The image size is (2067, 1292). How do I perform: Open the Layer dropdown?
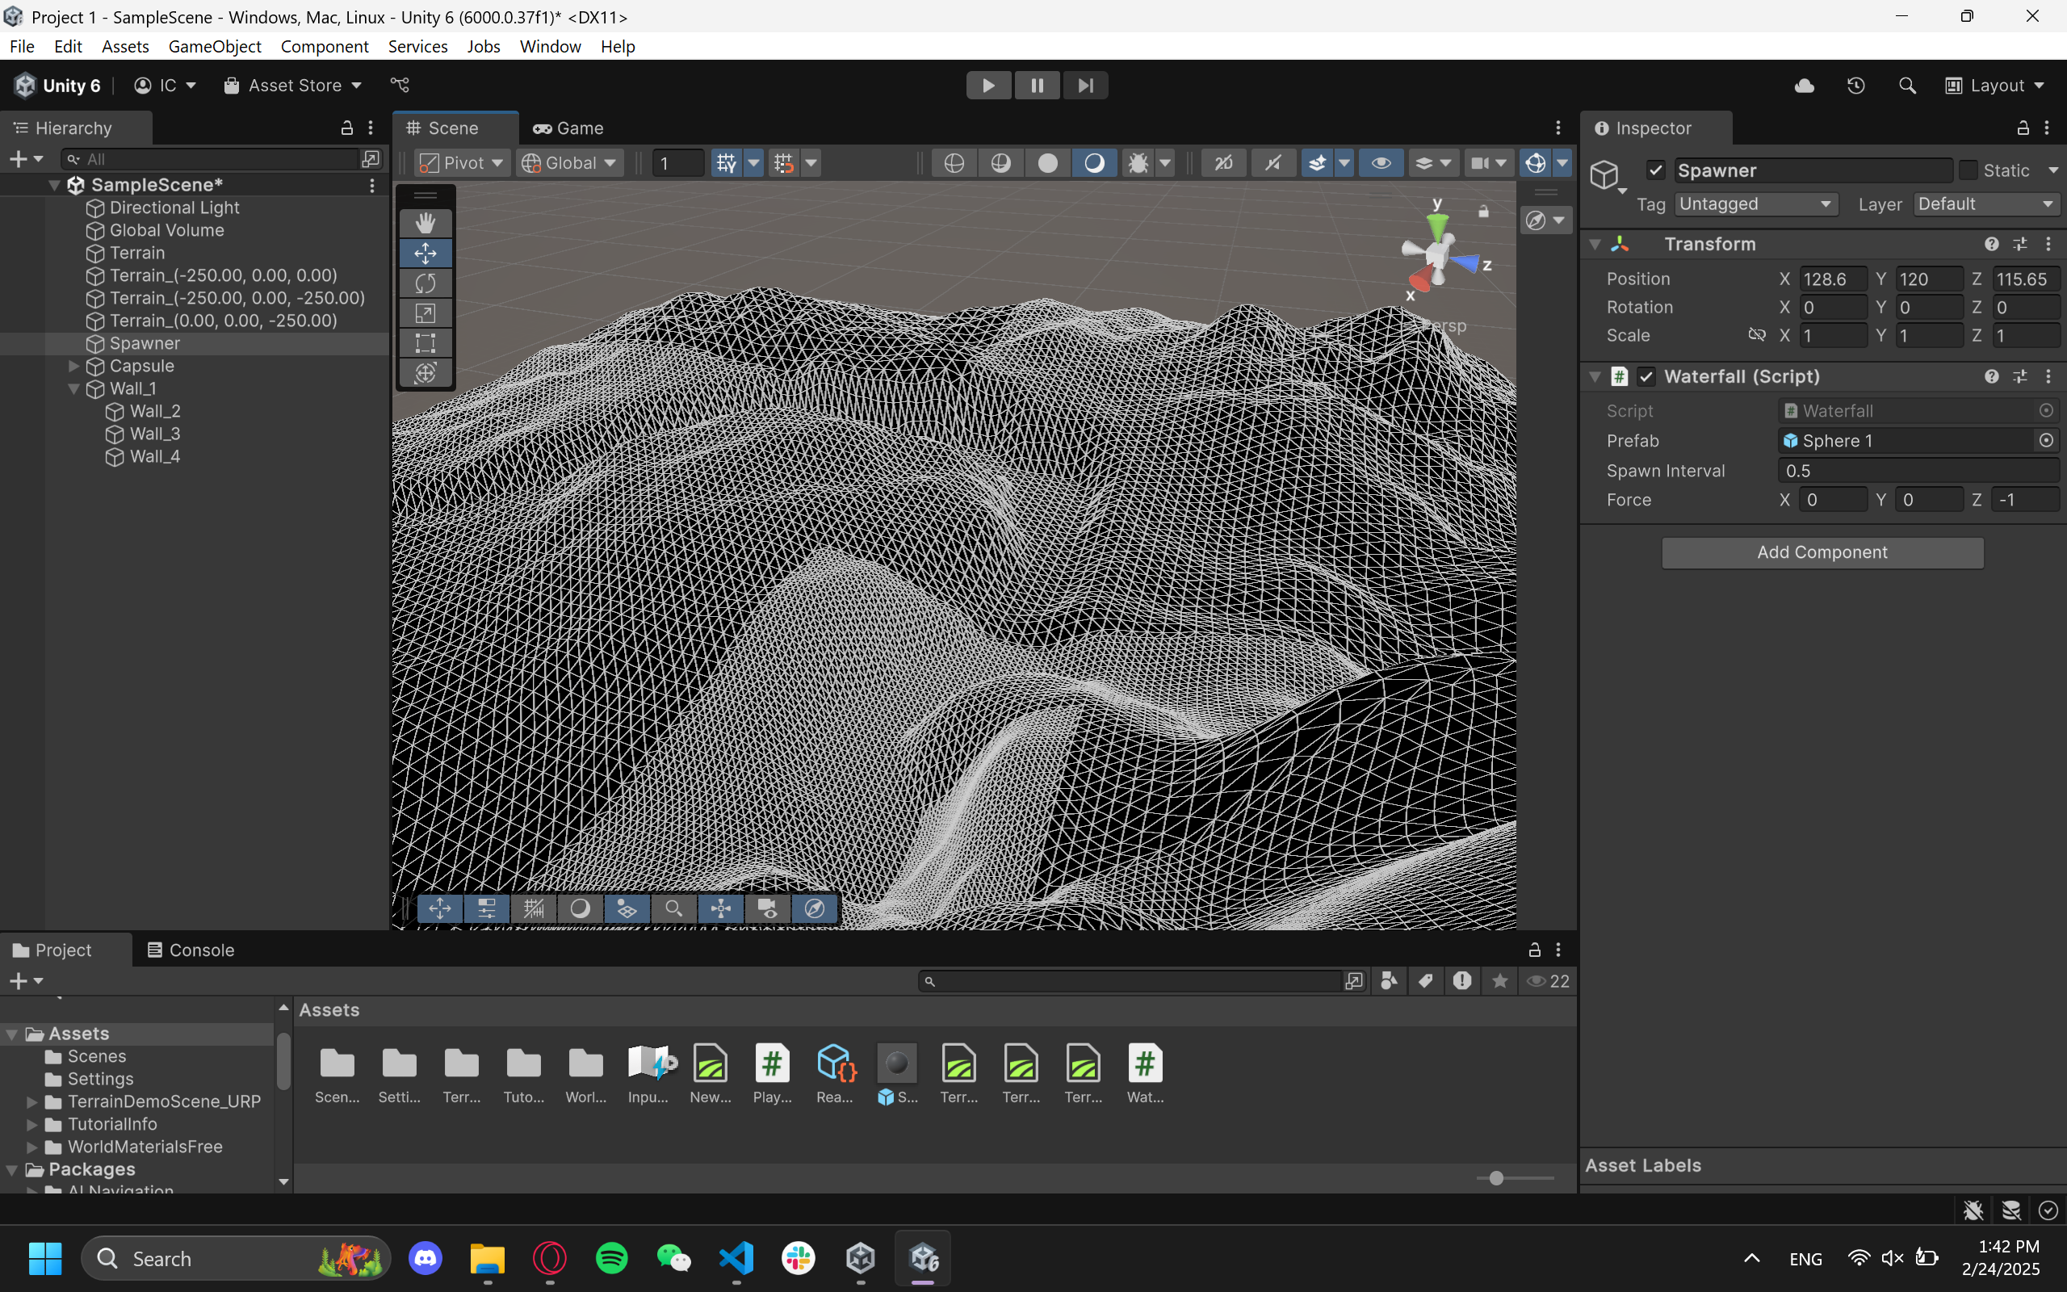tap(1986, 204)
